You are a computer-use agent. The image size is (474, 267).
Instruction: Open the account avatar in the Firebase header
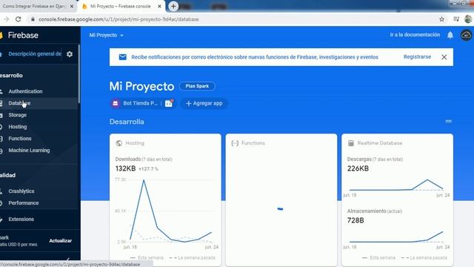pyautogui.click(x=466, y=35)
